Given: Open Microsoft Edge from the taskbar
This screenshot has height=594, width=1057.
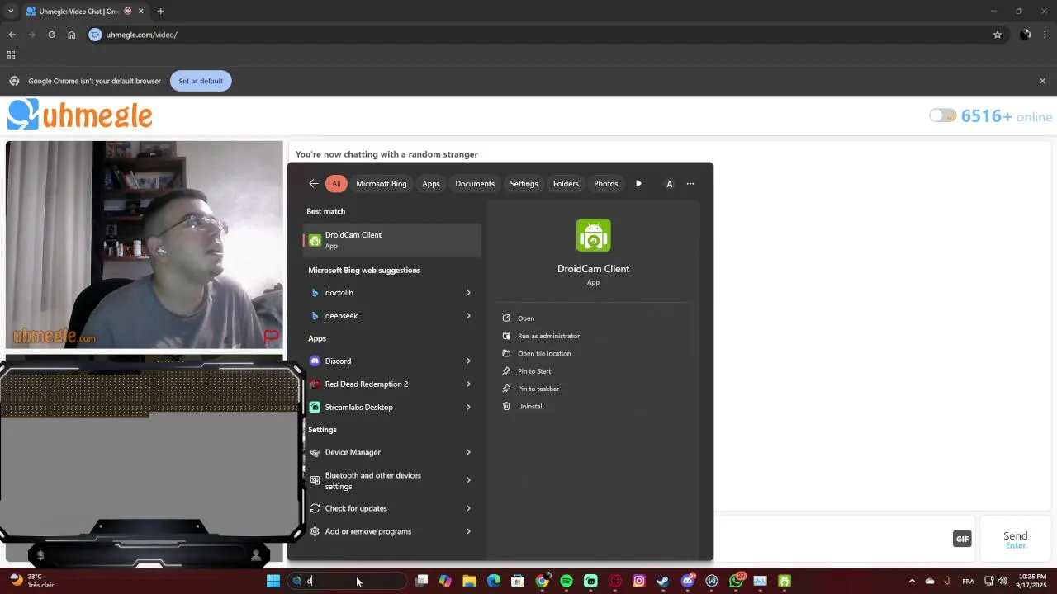Looking at the screenshot, I should [x=494, y=581].
